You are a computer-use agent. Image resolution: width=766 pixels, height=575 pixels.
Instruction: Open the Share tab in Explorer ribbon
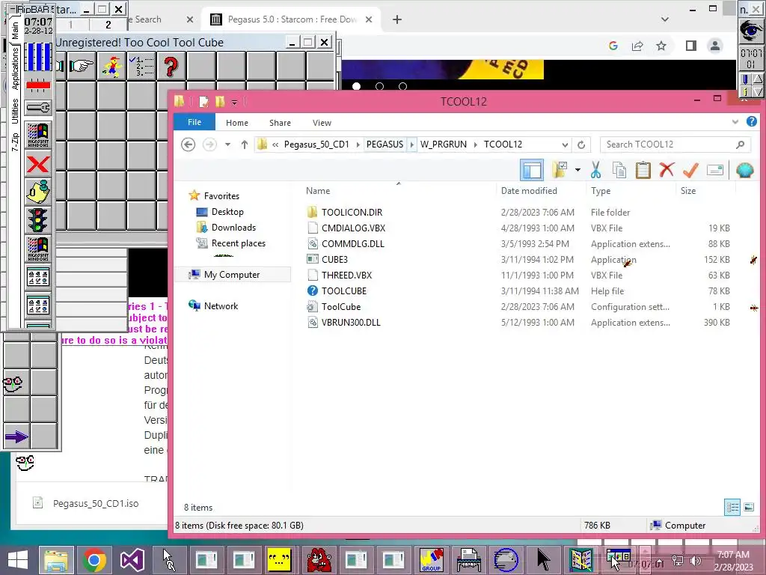click(x=280, y=123)
